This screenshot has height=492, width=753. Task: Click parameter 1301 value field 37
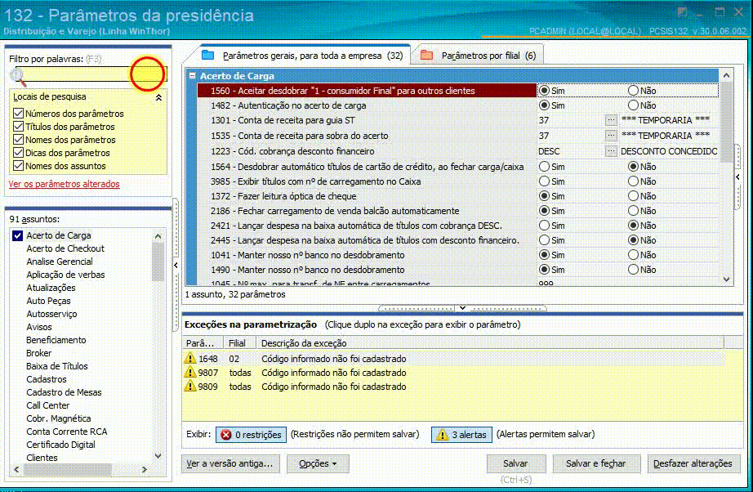point(571,120)
